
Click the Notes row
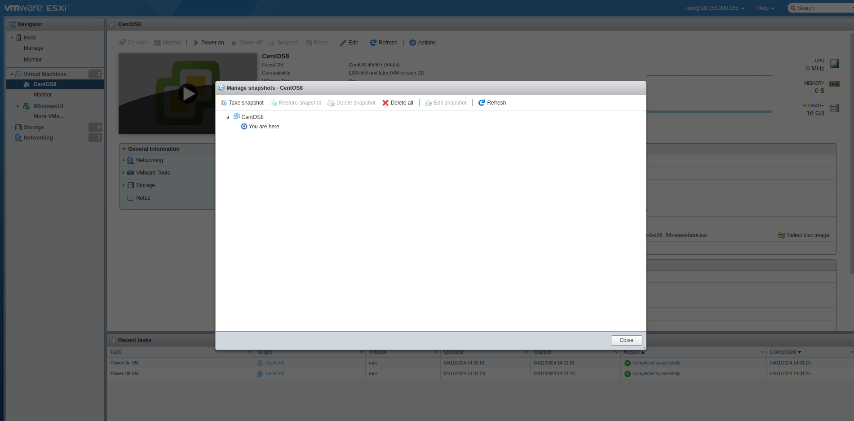(x=167, y=198)
